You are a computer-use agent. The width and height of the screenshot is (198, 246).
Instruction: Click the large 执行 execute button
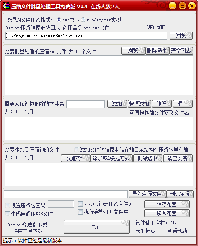97,227
